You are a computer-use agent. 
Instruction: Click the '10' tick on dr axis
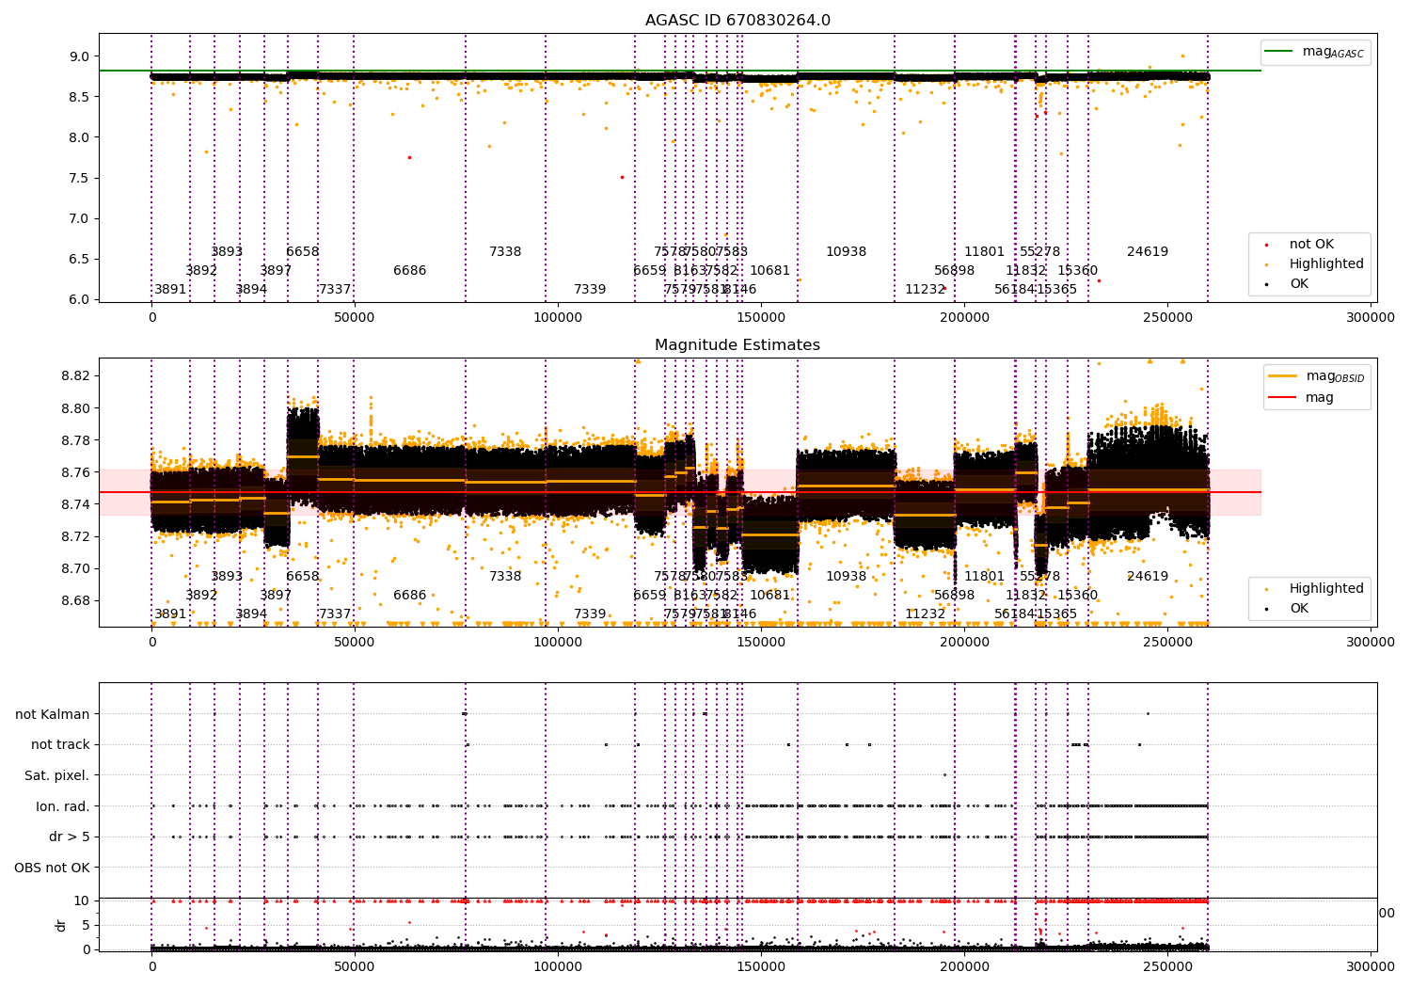pos(82,900)
